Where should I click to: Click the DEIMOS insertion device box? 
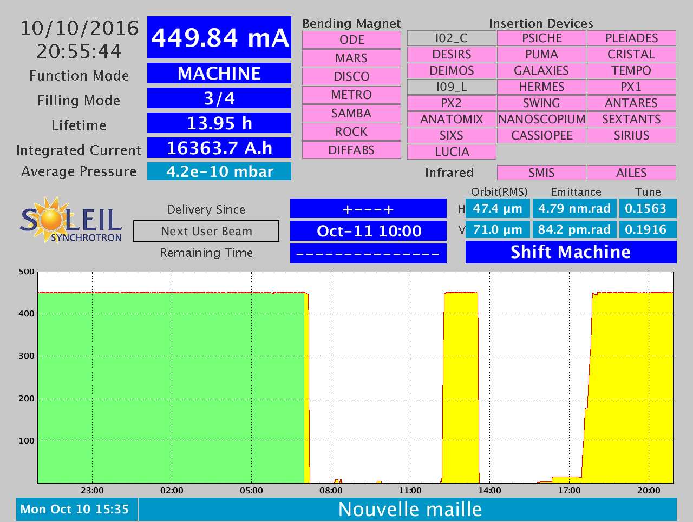pyautogui.click(x=452, y=71)
